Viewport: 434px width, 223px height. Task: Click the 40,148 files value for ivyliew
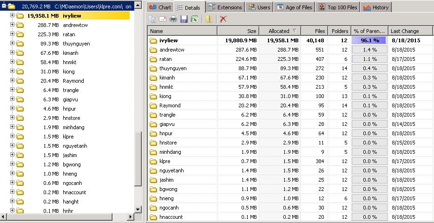(x=315, y=40)
